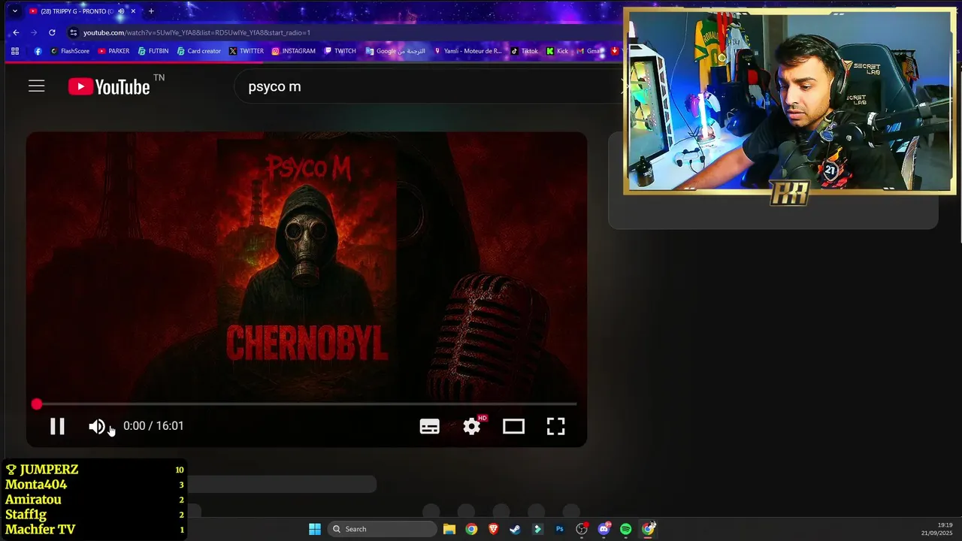
Task: Open the PARKER bookmark
Action: pos(113,51)
